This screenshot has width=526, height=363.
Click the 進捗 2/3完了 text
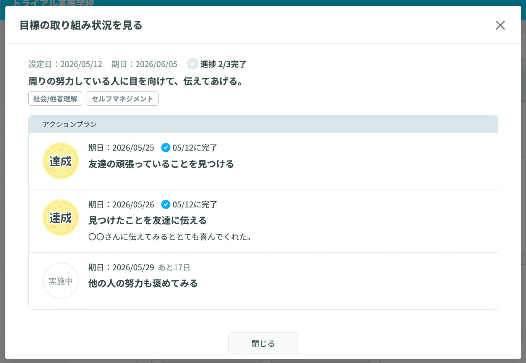223,64
